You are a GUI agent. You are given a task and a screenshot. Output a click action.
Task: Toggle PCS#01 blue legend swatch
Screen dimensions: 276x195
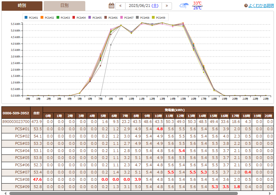coord(26,17)
